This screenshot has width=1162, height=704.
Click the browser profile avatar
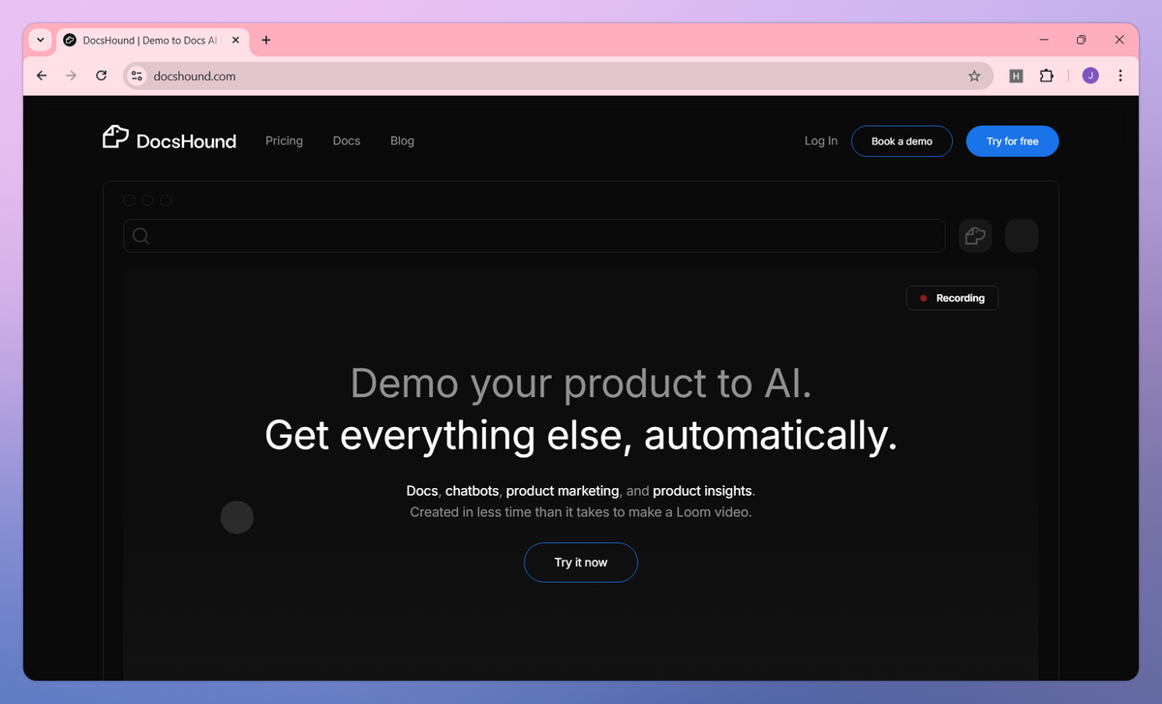coord(1089,75)
